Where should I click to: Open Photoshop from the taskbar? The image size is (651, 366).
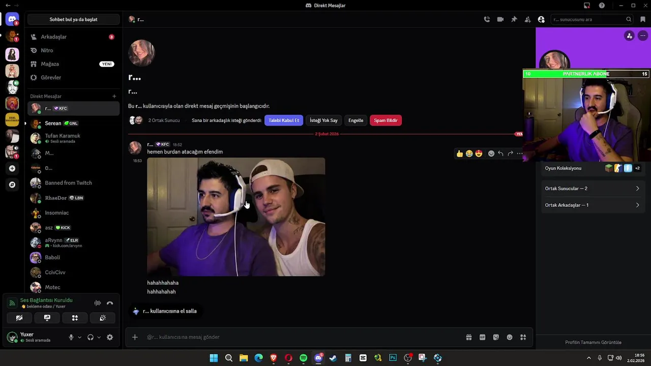(393, 358)
